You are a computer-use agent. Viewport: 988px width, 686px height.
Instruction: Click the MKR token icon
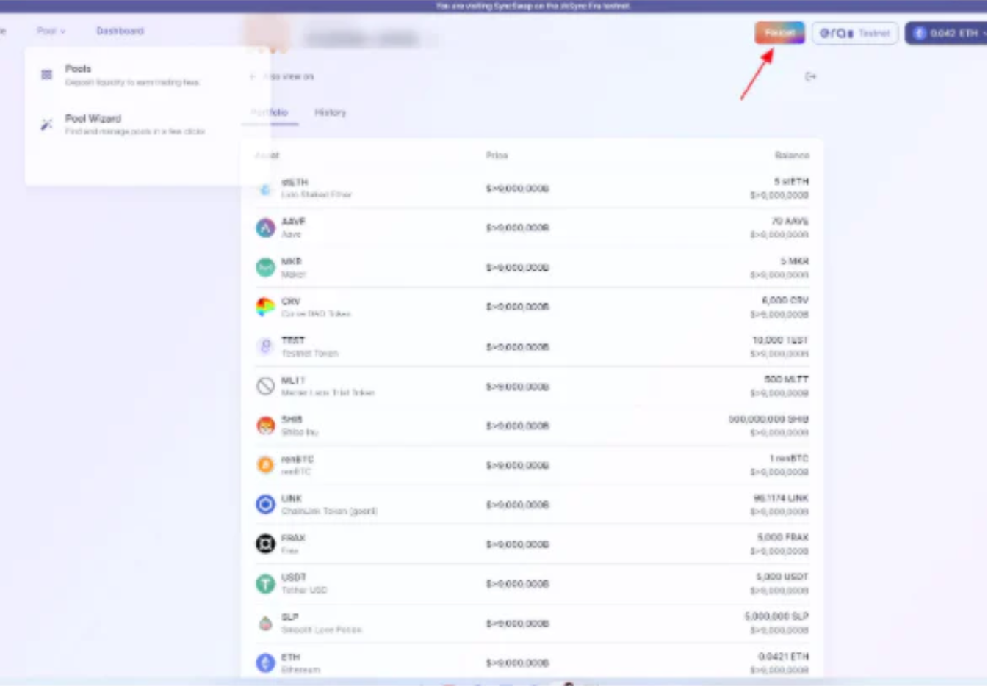click(x=265, y=267)
